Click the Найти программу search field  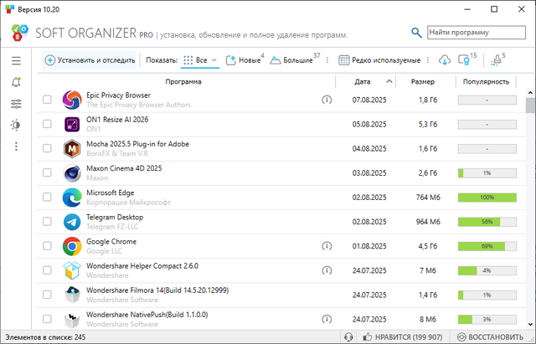click(477, 33)
